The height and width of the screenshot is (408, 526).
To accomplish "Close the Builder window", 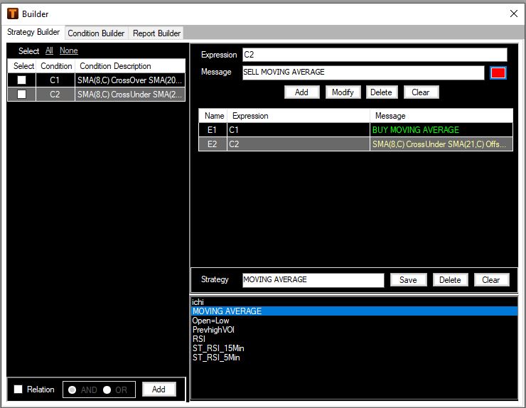I will pos(514,14).
